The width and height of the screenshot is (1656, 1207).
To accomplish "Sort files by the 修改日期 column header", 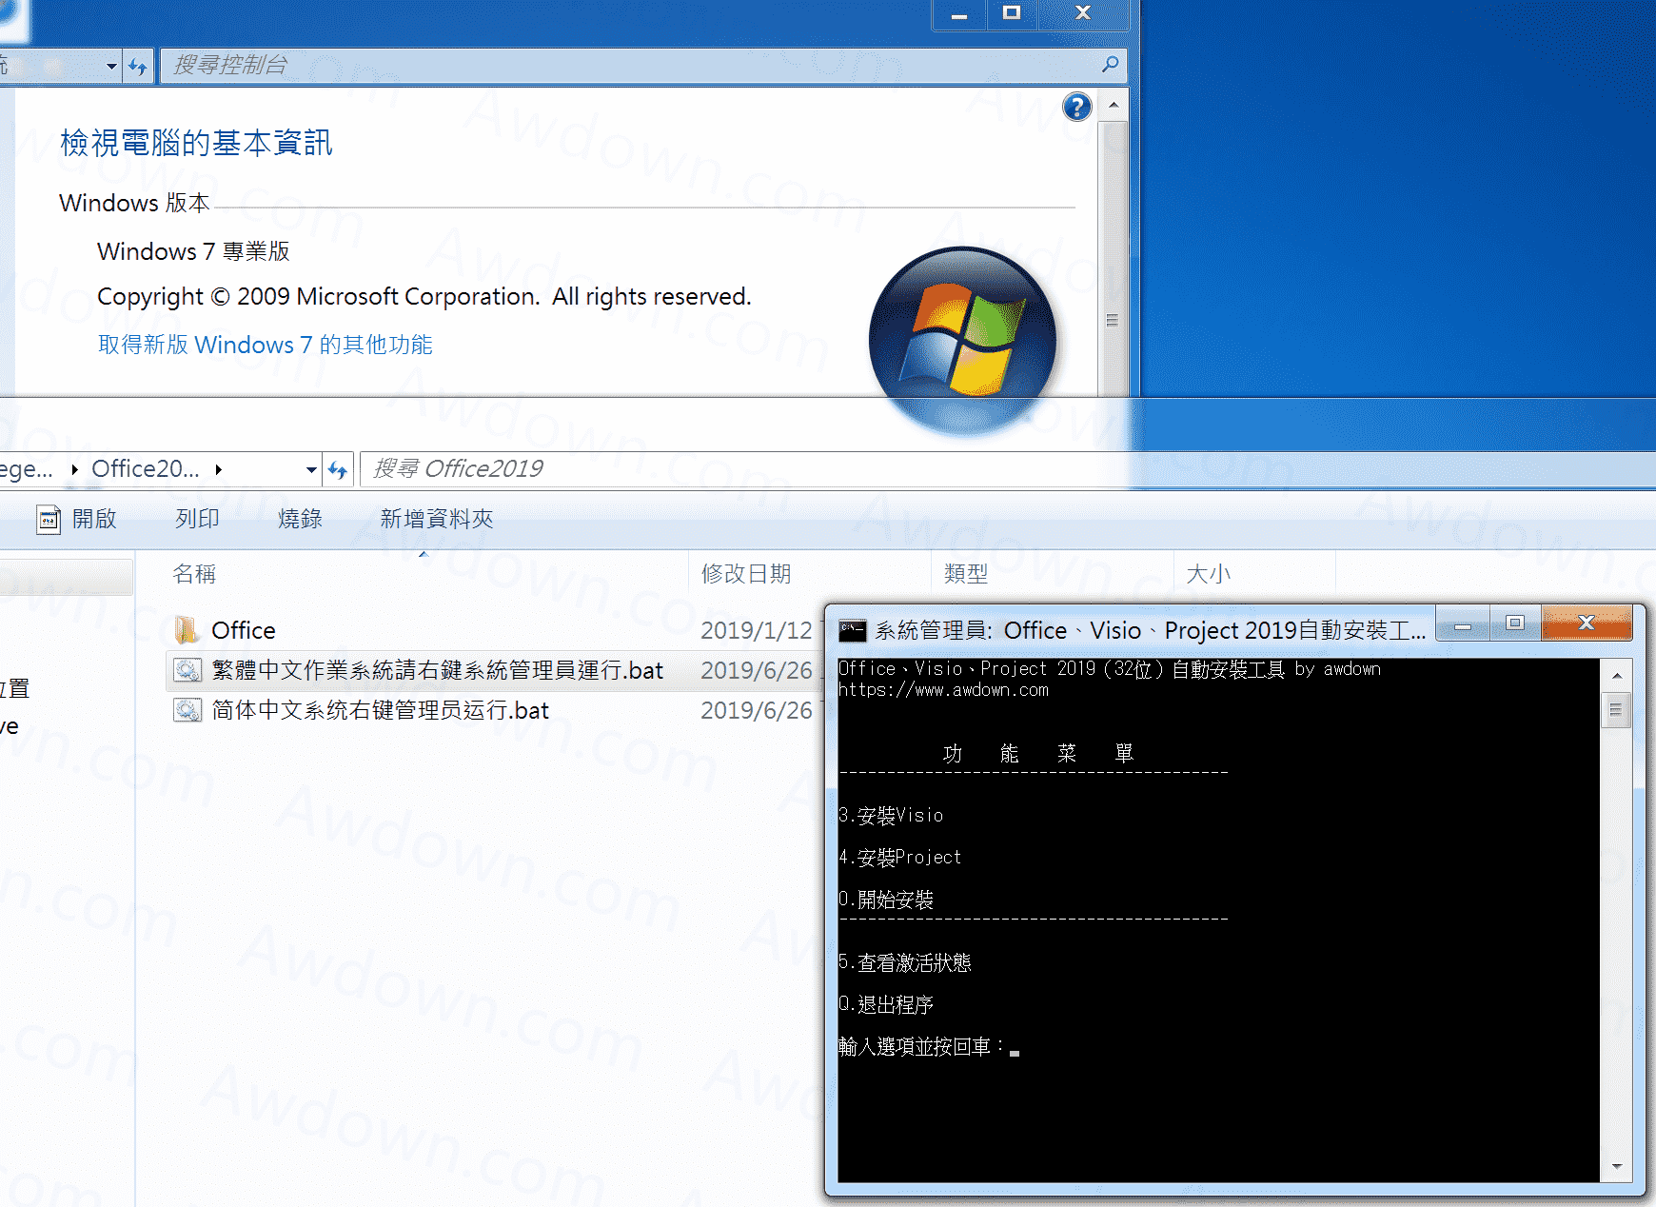I will pyautogui.click(x=746, y=574).
